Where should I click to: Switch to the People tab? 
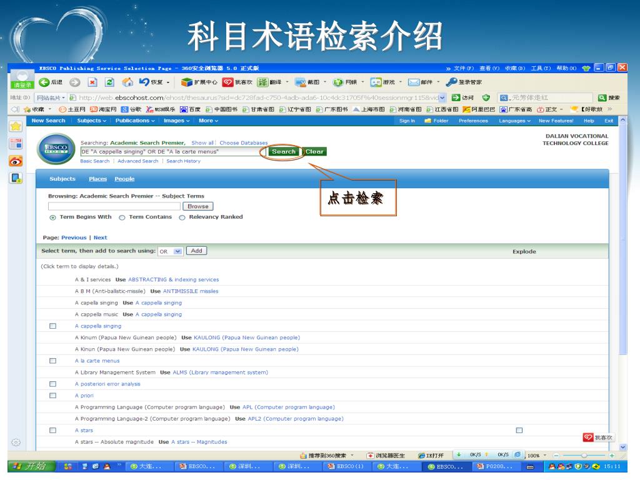click(124, 179)
